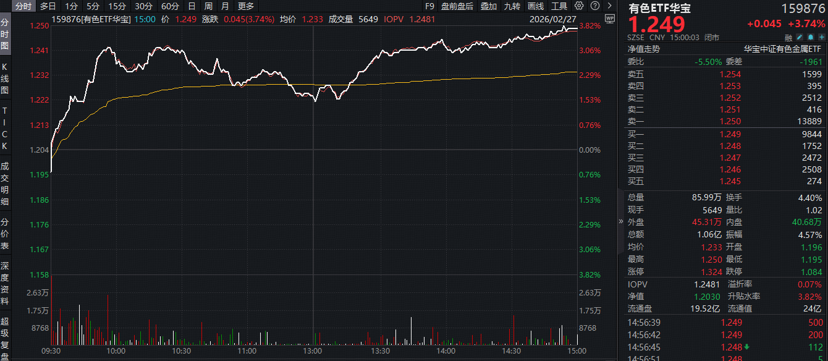This screenshot has height=361, width=828.
Task: Toggle 盘前盘后 pre/post market display
Action: tap(457, 6)
